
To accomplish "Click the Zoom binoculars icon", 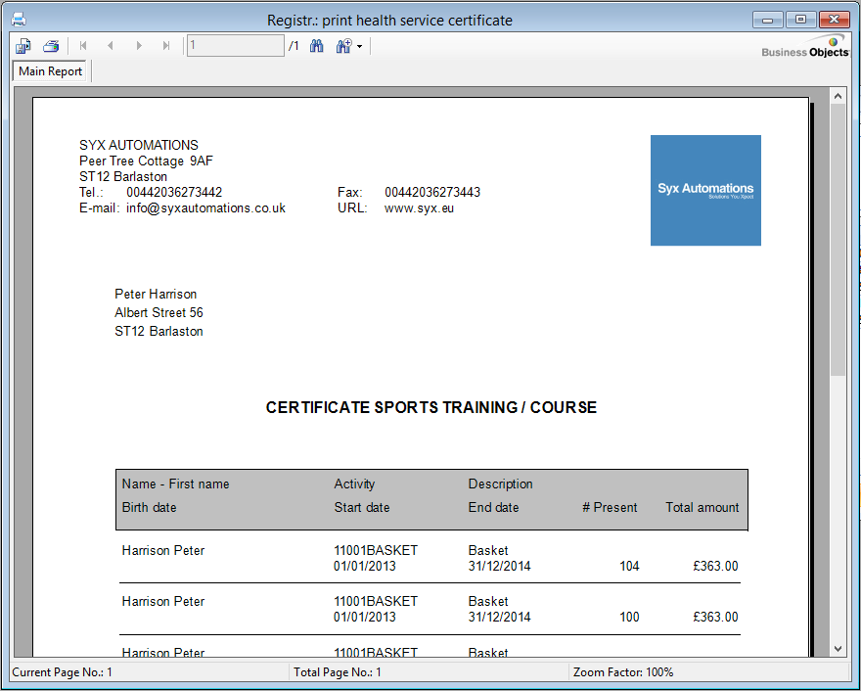I will (x=343, y=46).
